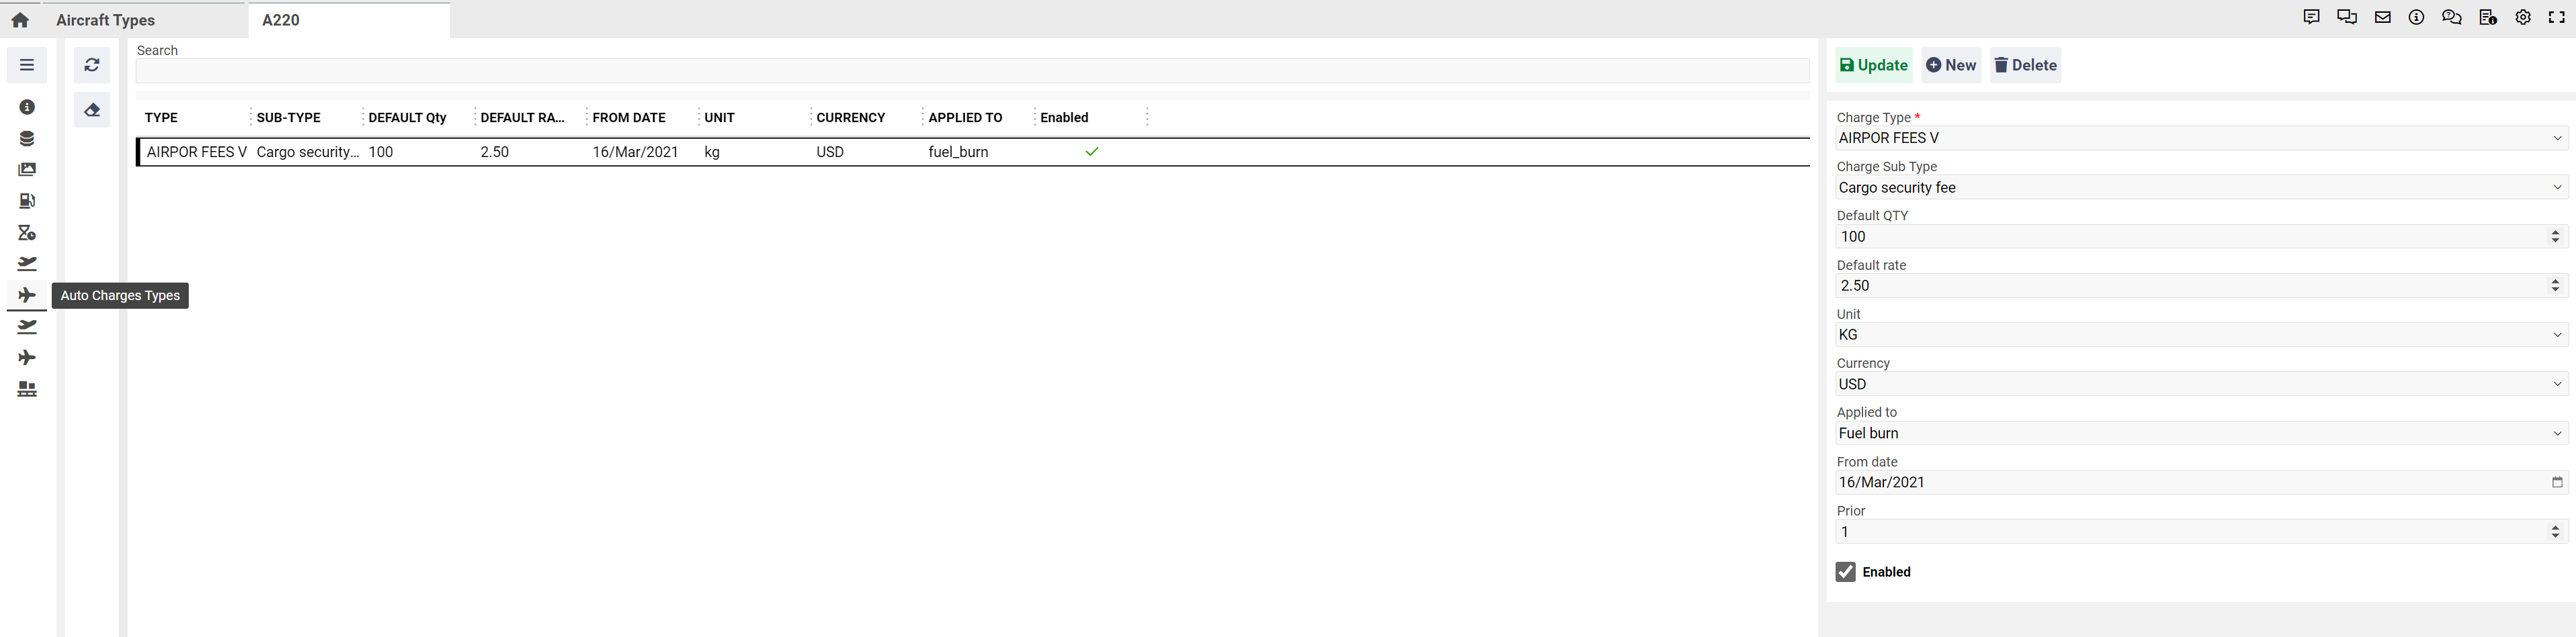The width and height of the screenshot is (2576, 637).
Task: Click the info circle icon in the sidebar
Action: [27, 107]
